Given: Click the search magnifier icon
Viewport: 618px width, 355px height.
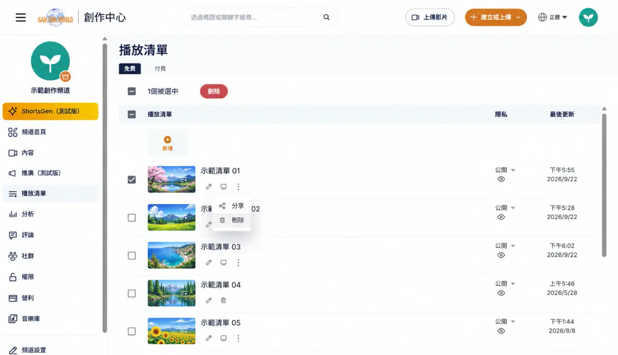Looking at the screenshot, I should [x=327, y=18].
